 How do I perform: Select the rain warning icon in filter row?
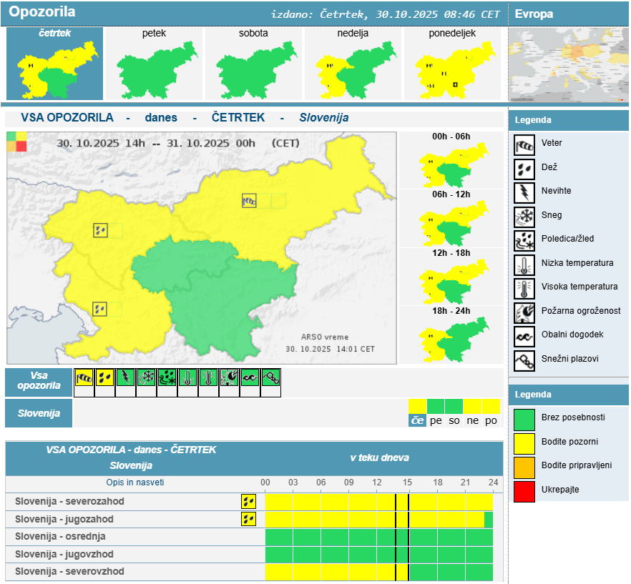[x=105, y=378]
